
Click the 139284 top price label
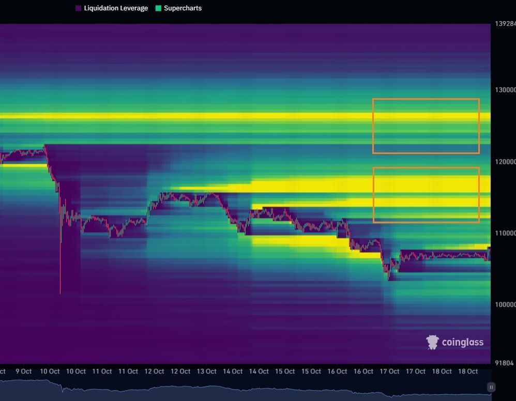coord(505,24)
